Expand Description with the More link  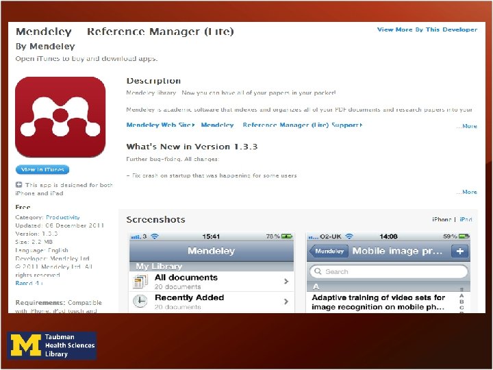467,126
